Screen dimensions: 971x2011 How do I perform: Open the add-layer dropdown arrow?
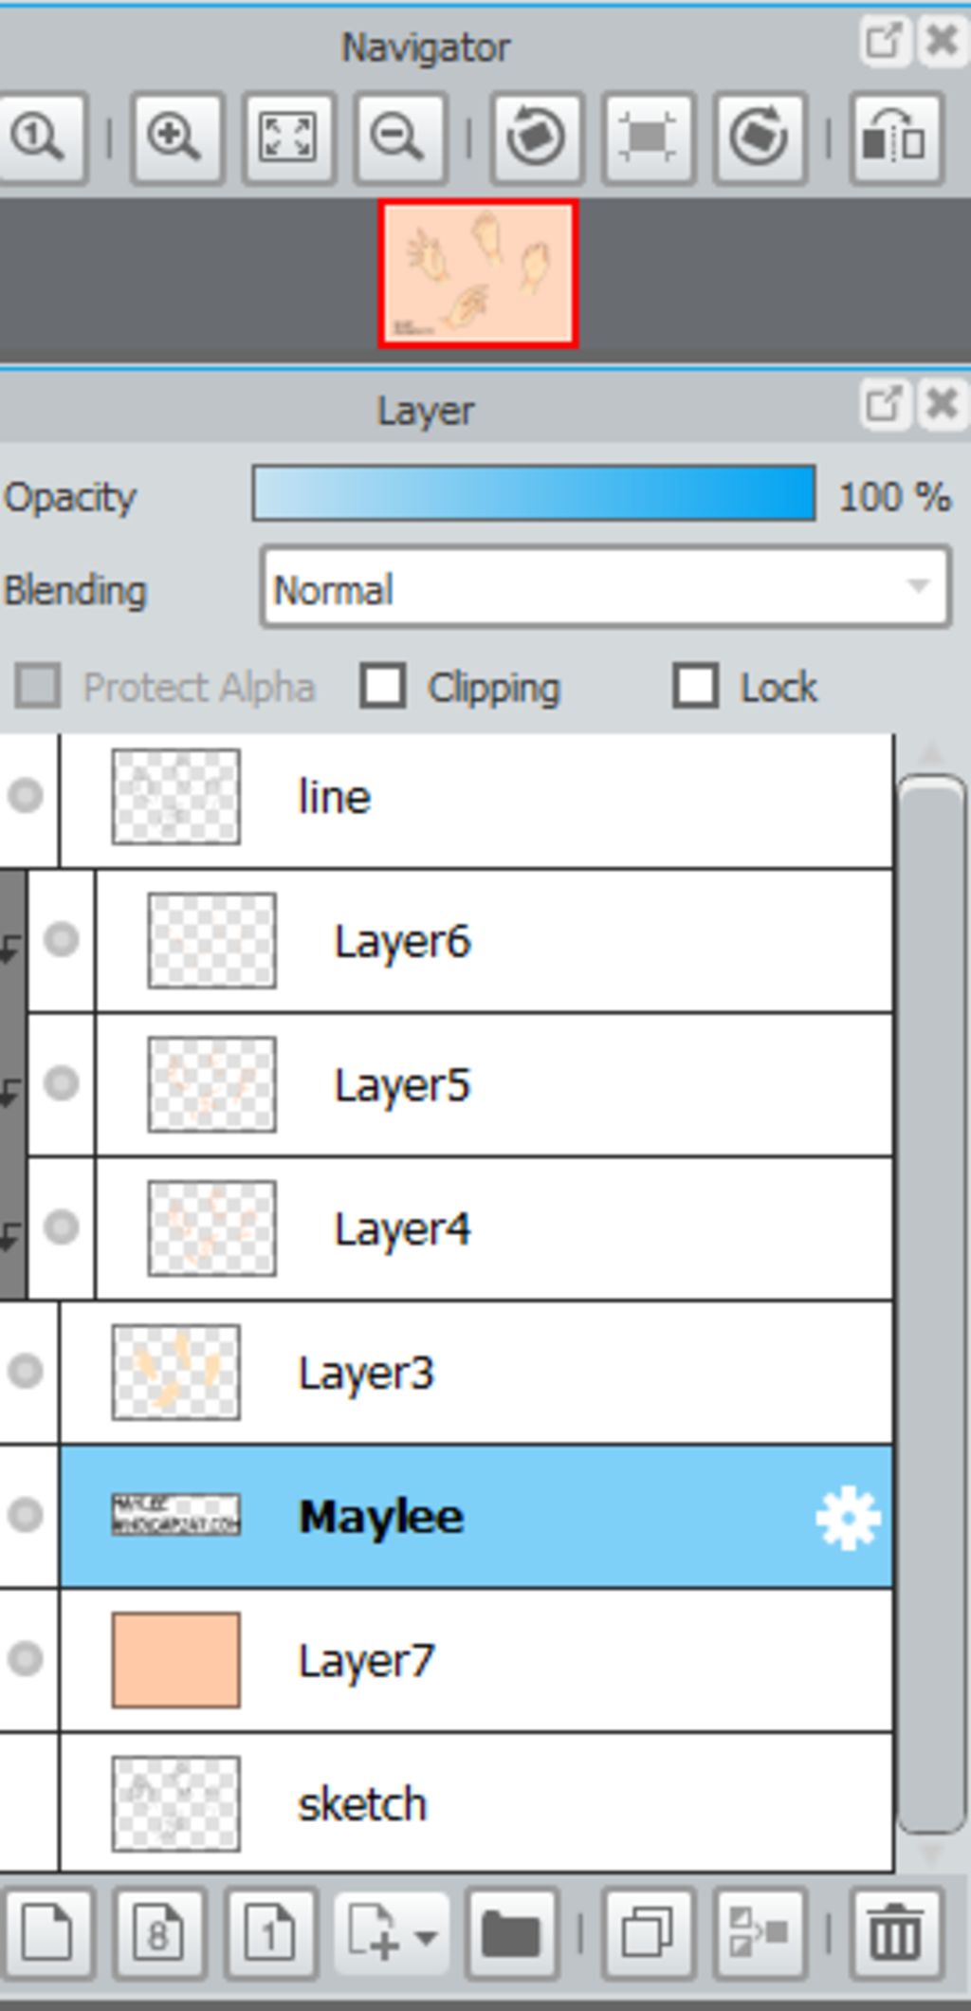[x=425, y=1935]
